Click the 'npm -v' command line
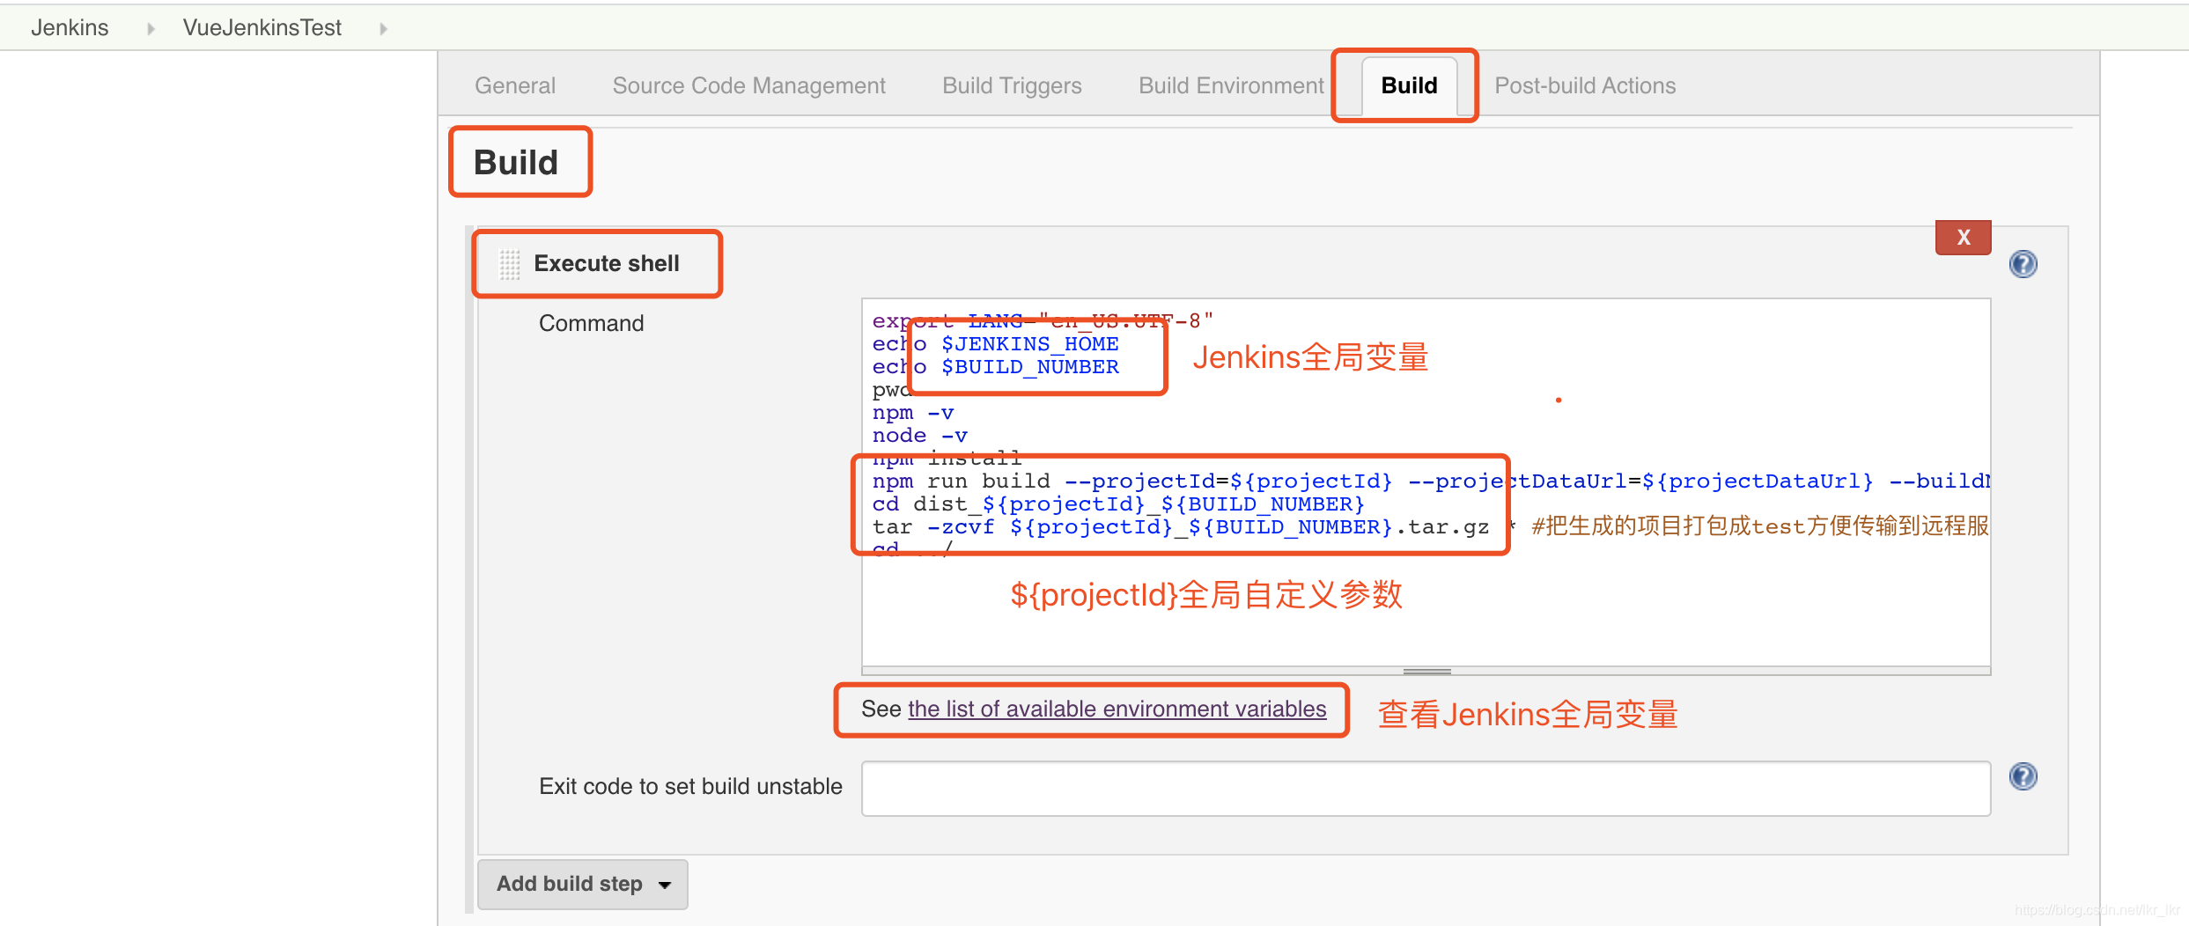The image size is (2189, 926). 912,413
